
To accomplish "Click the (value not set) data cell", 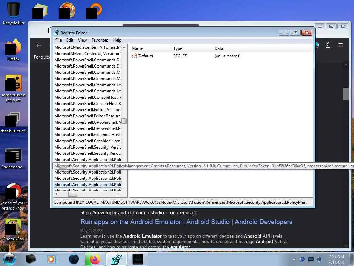I will click(x=227, y=56).
